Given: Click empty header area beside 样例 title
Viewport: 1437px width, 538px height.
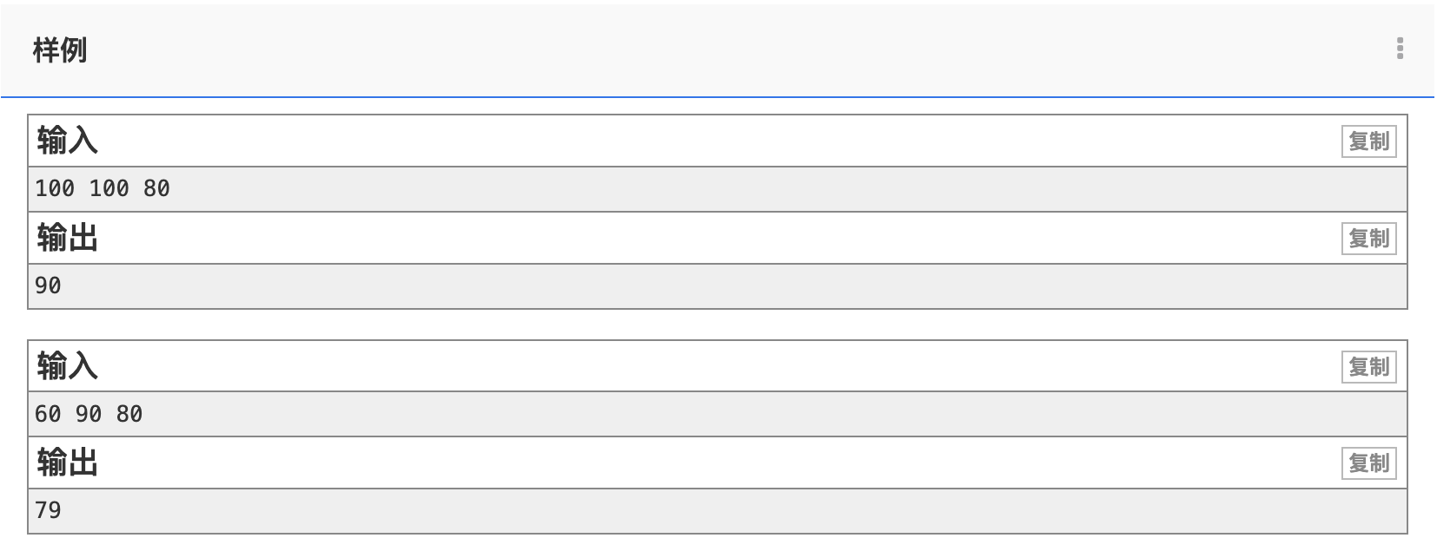Looking at the screenshot, I should (x=695, y=50).
